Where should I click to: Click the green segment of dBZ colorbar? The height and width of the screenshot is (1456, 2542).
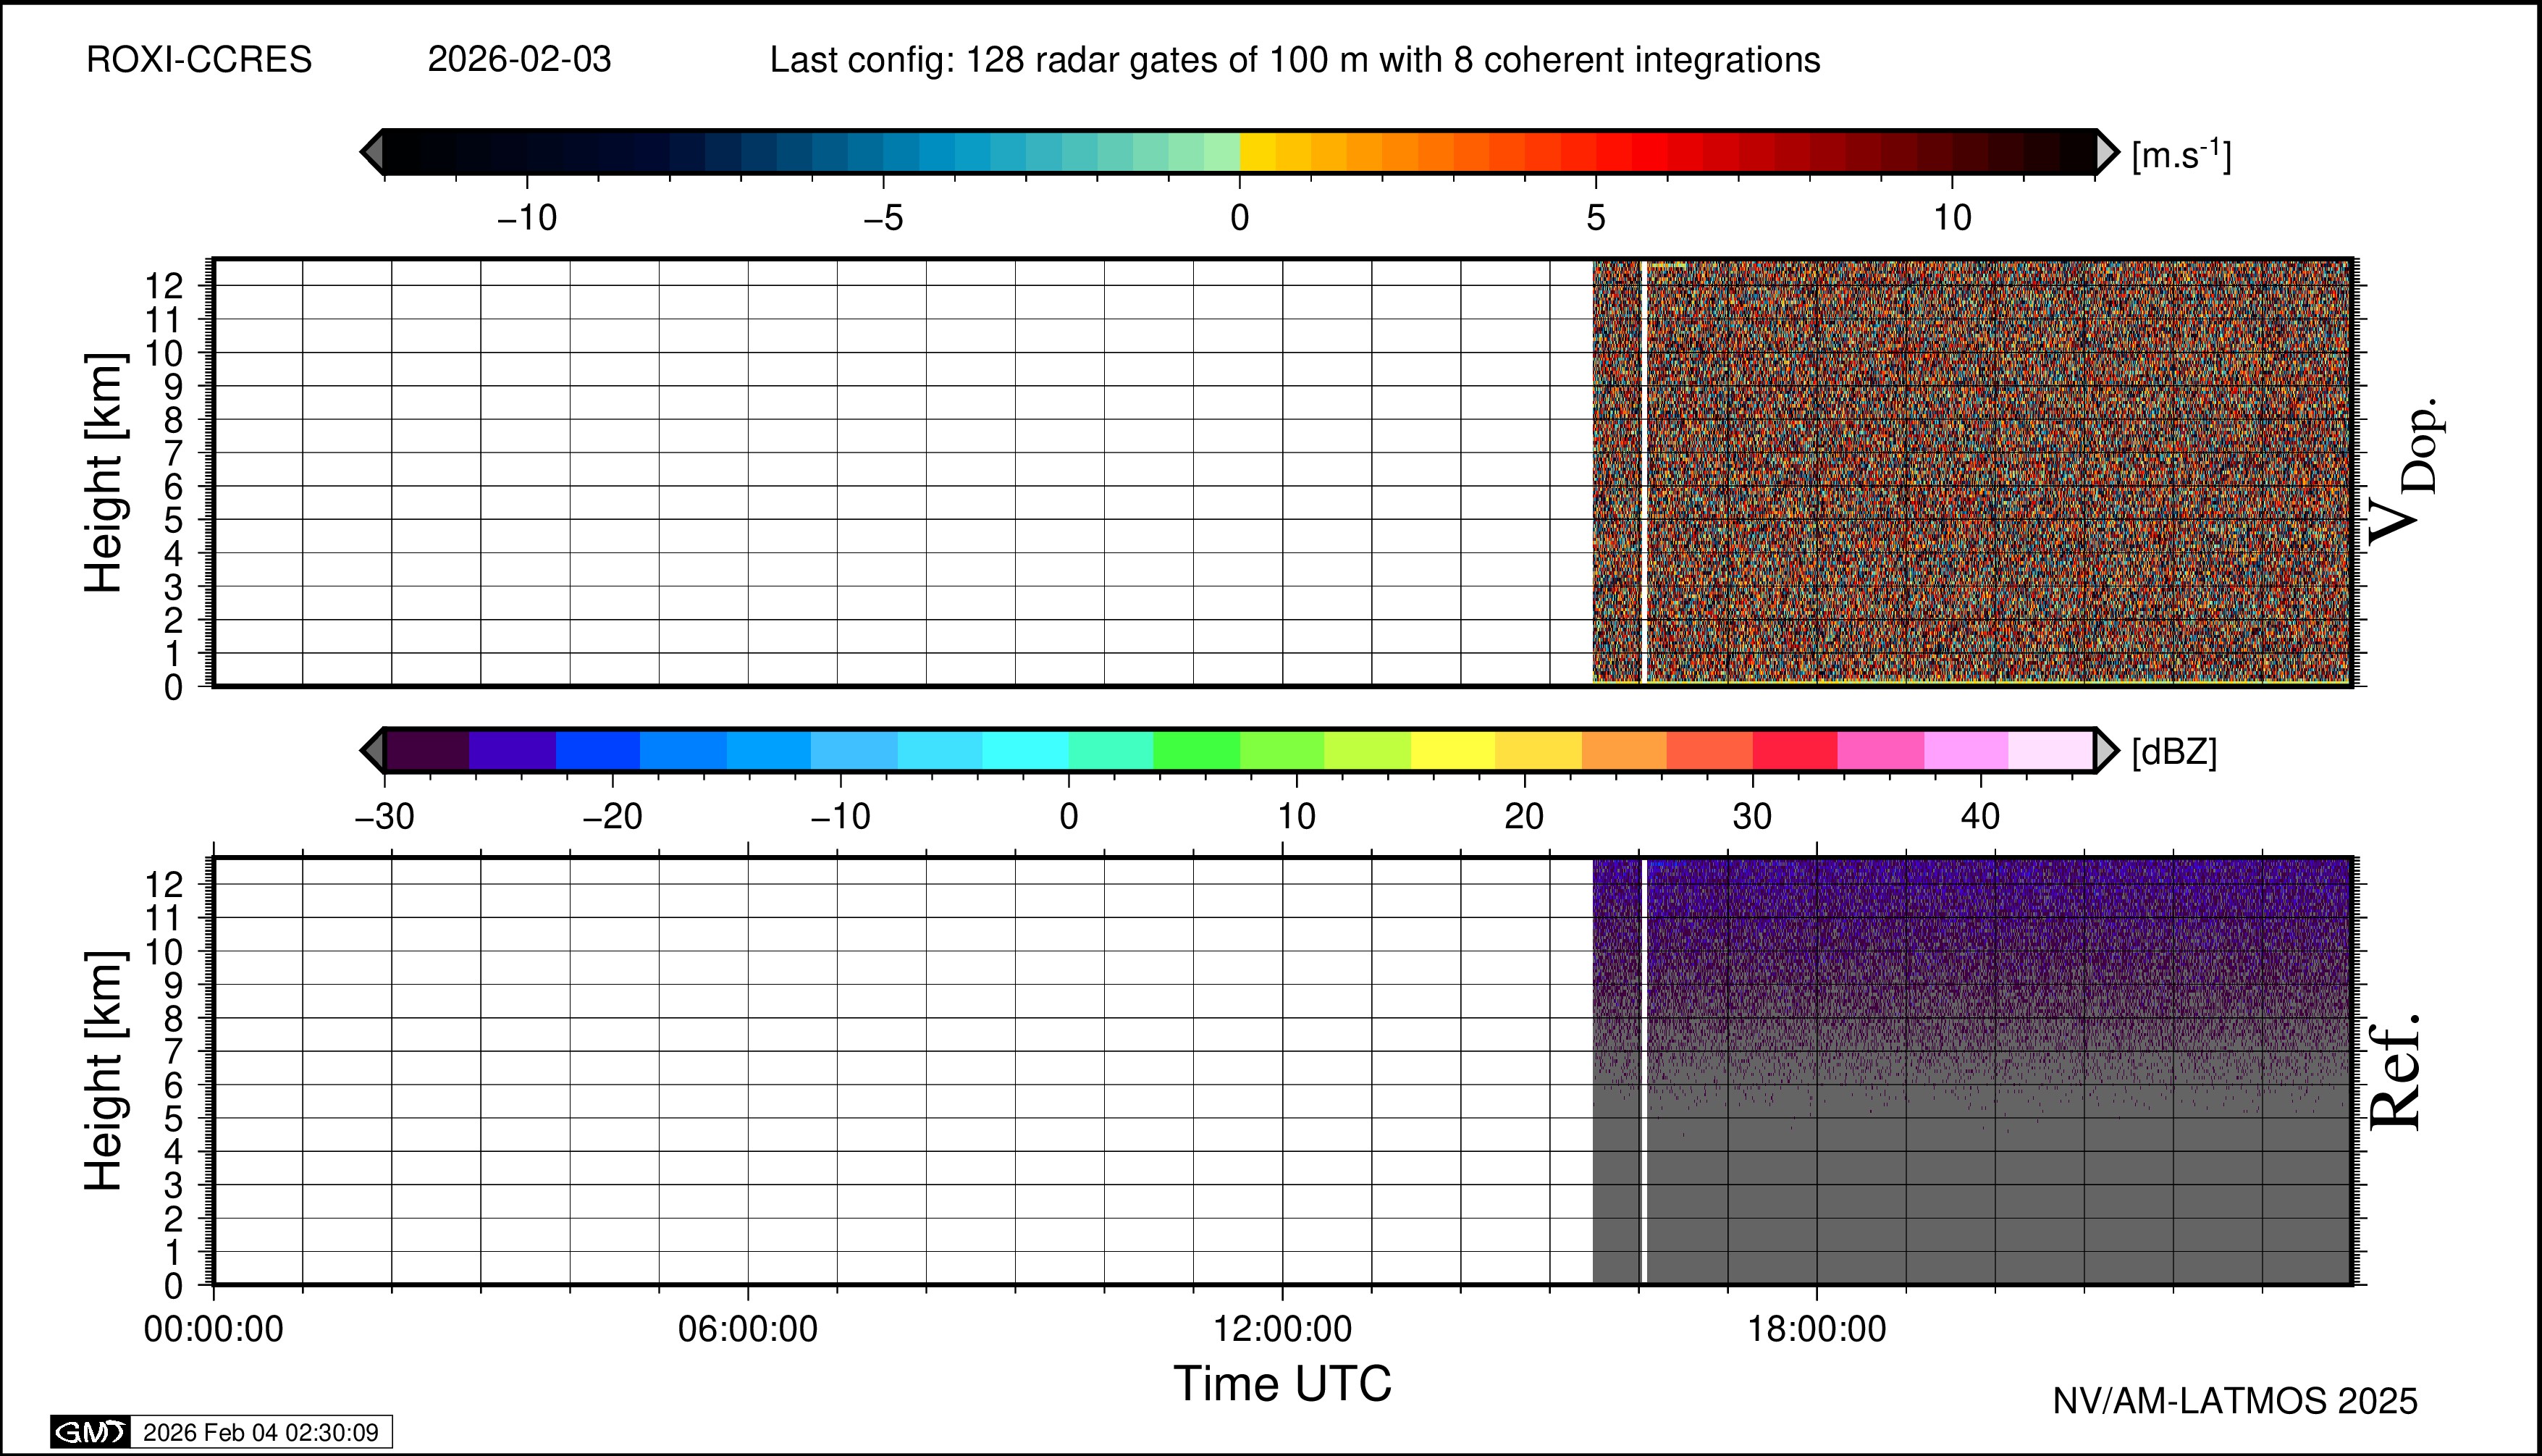(x=1196, y=751)
